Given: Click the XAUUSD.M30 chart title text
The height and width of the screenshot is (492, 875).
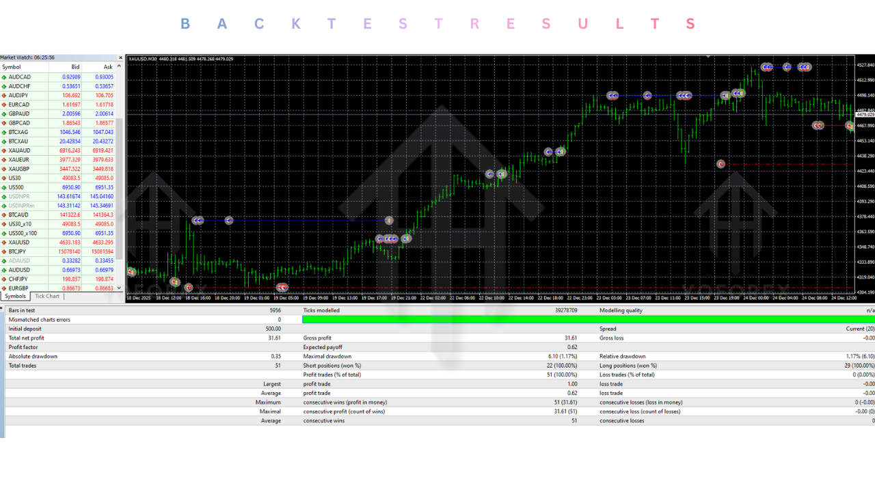Looking at the screenshot, I should (144, 60).
